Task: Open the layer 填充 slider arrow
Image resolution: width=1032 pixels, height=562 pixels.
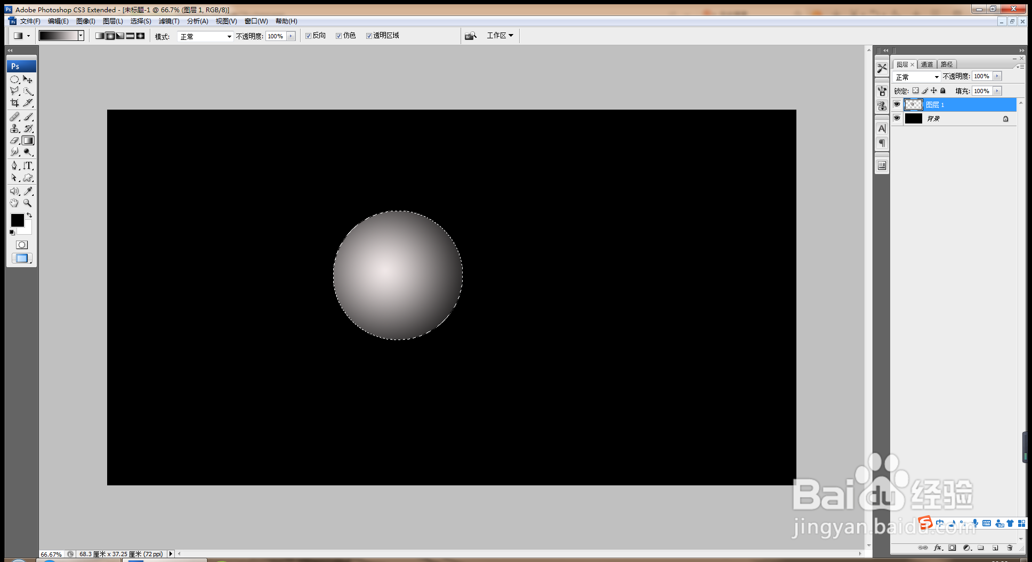Action: point(997,91)
